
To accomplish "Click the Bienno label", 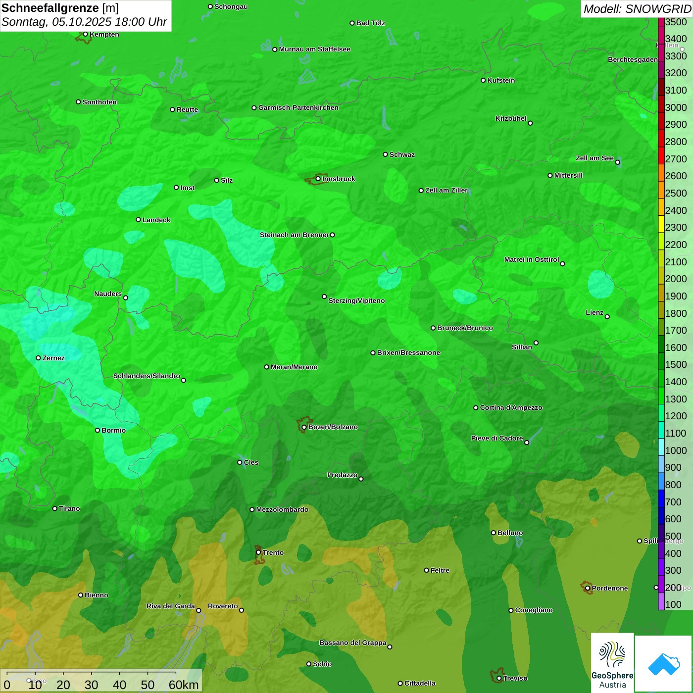I will pyautogui.click(x=96, y=595).
